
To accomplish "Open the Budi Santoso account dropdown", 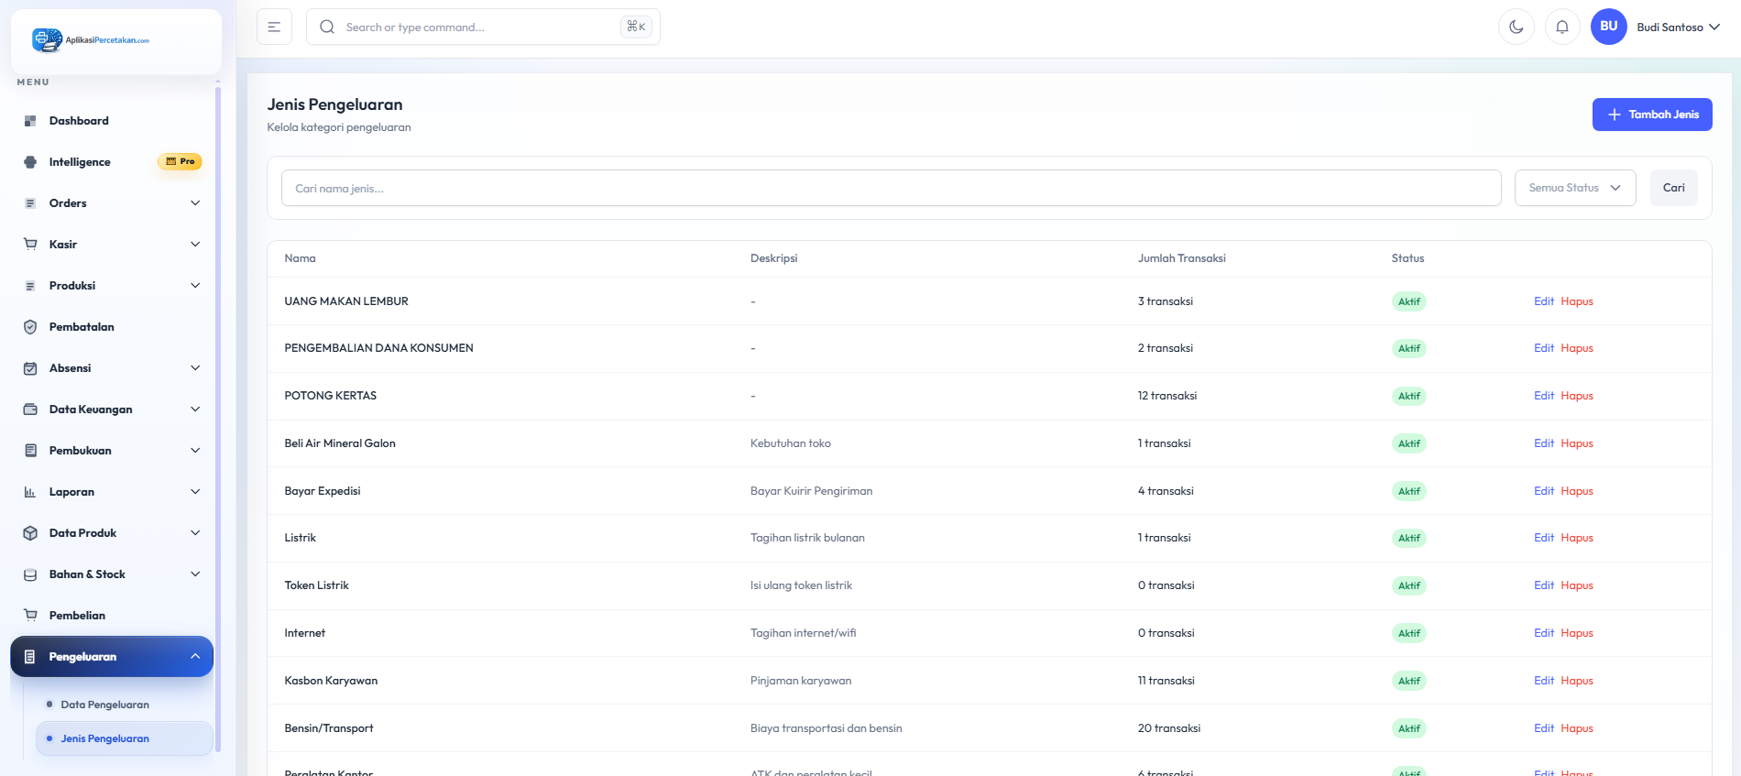I will point(1679,27).
